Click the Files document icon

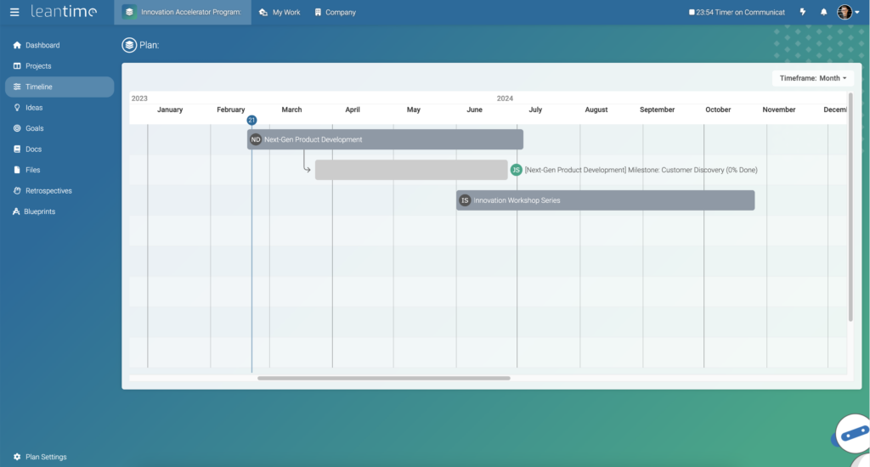coord(17,170)
